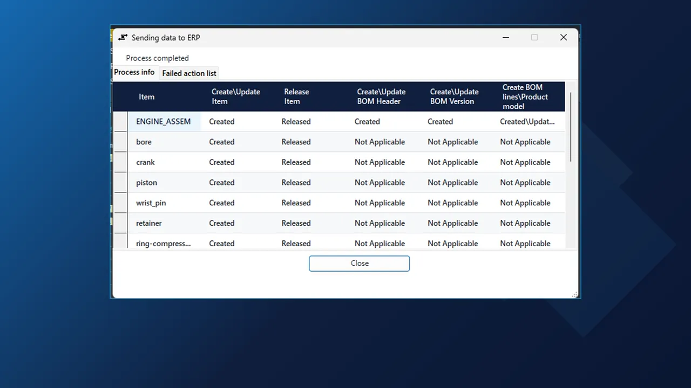Viewport: 691px width, 388px height.
Task: Click BOM Header Not Applicable for bore
Action: [x=380, y=142]
